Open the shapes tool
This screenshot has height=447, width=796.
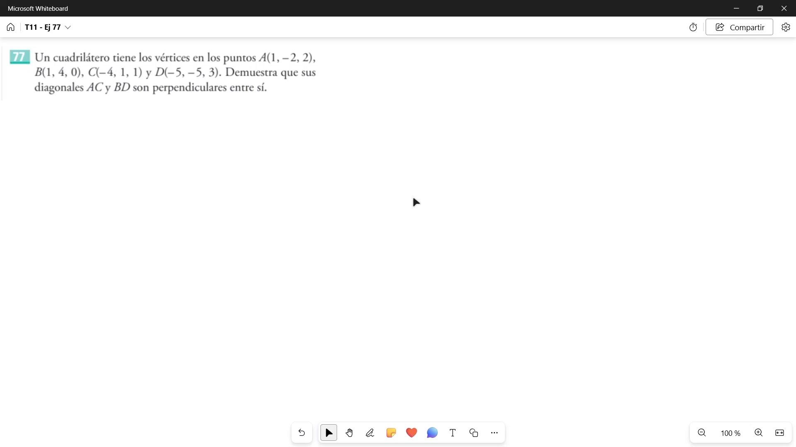[x=473, y=433]
